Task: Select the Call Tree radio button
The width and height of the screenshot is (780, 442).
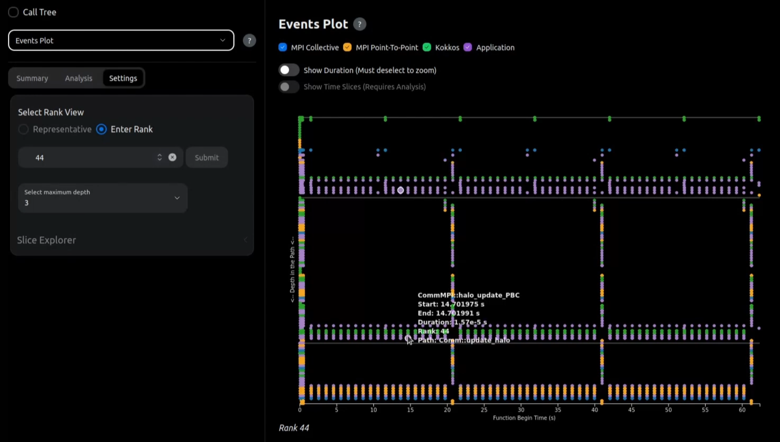Action: coord(13,12)
